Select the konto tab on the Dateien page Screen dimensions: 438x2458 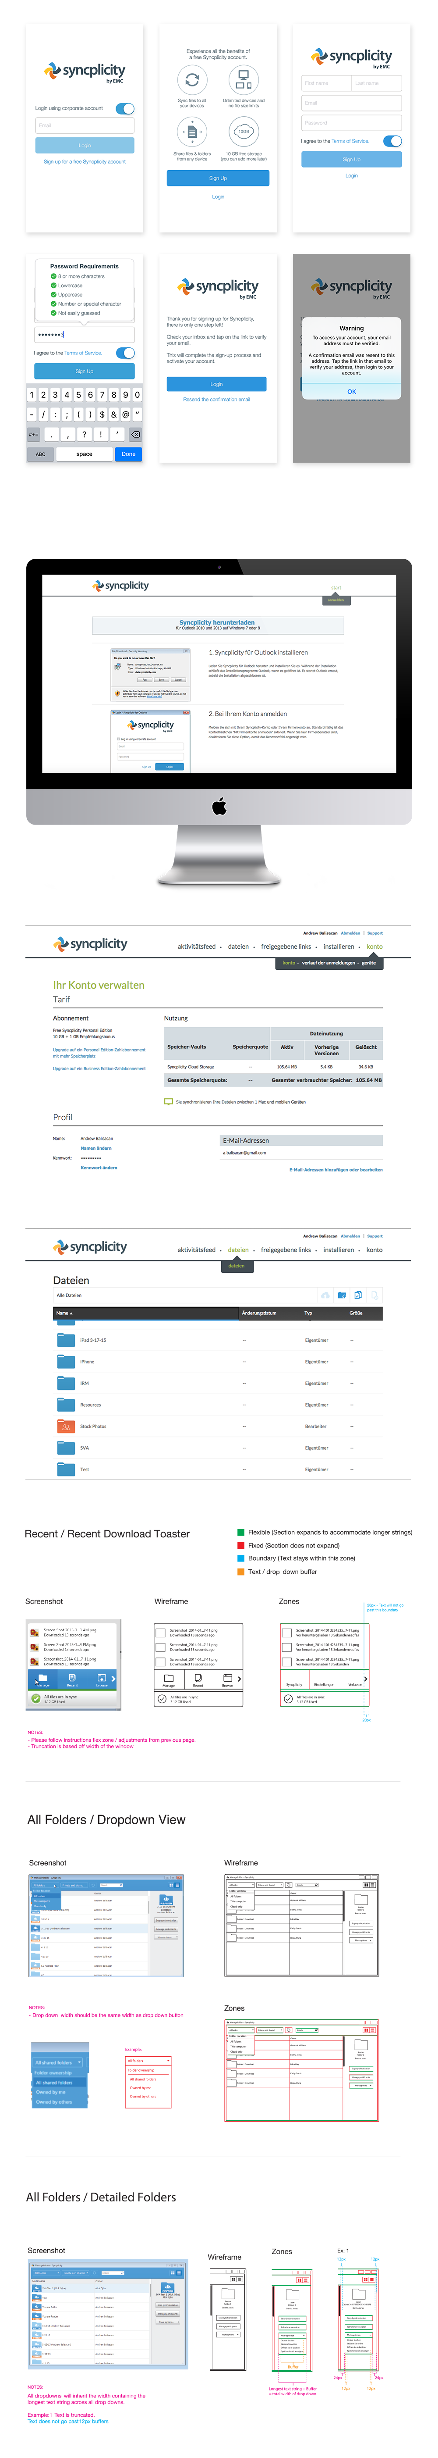pos(375,1249)
